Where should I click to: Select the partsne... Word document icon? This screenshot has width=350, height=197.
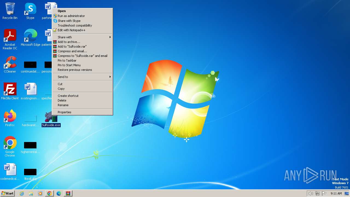point(47,11)
